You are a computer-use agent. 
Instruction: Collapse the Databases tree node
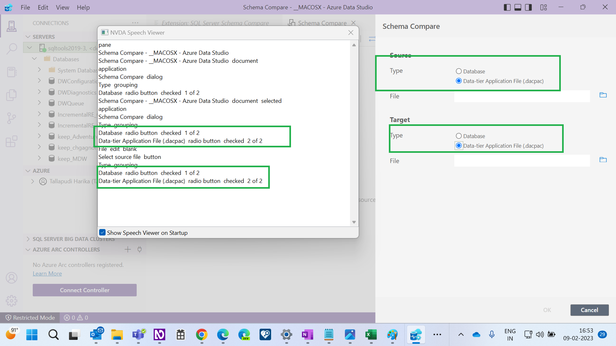[34, 58]
